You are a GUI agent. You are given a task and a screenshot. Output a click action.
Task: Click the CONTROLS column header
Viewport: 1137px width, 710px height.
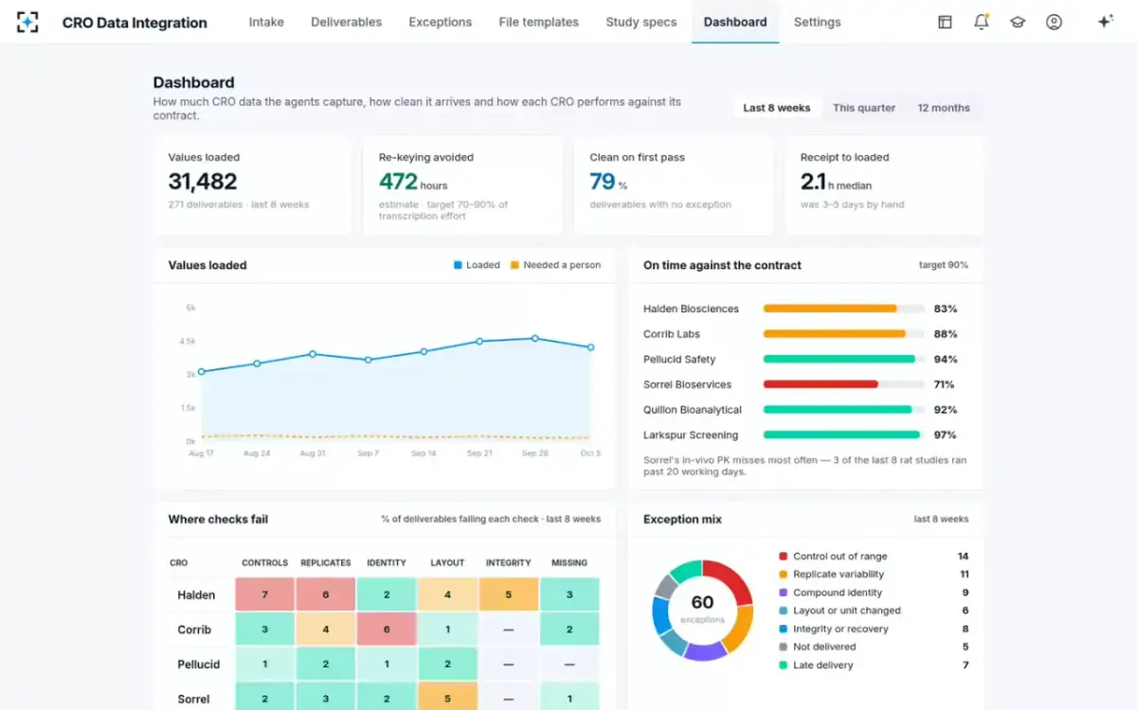tap(264, 562)
